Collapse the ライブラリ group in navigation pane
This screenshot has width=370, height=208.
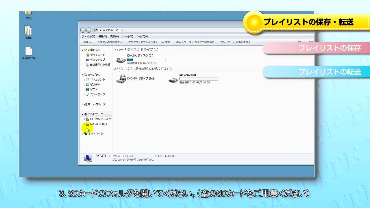tap(82, 75)
